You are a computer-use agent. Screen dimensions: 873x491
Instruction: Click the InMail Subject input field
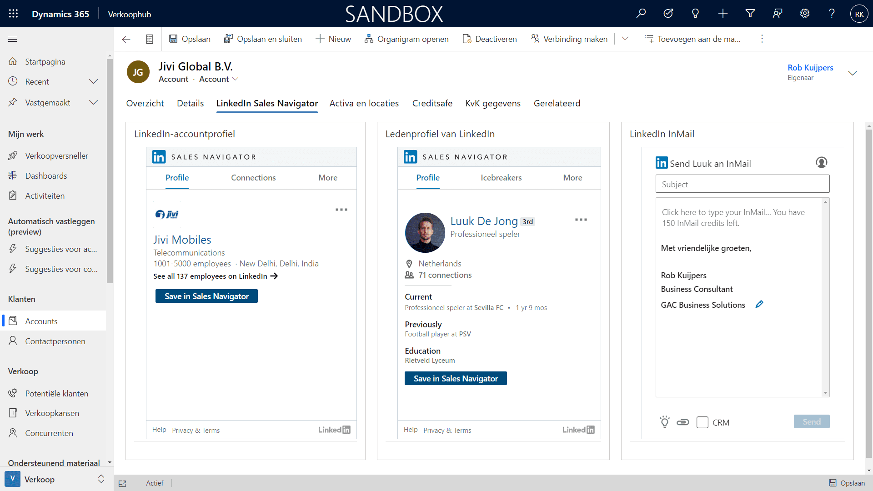742,184
